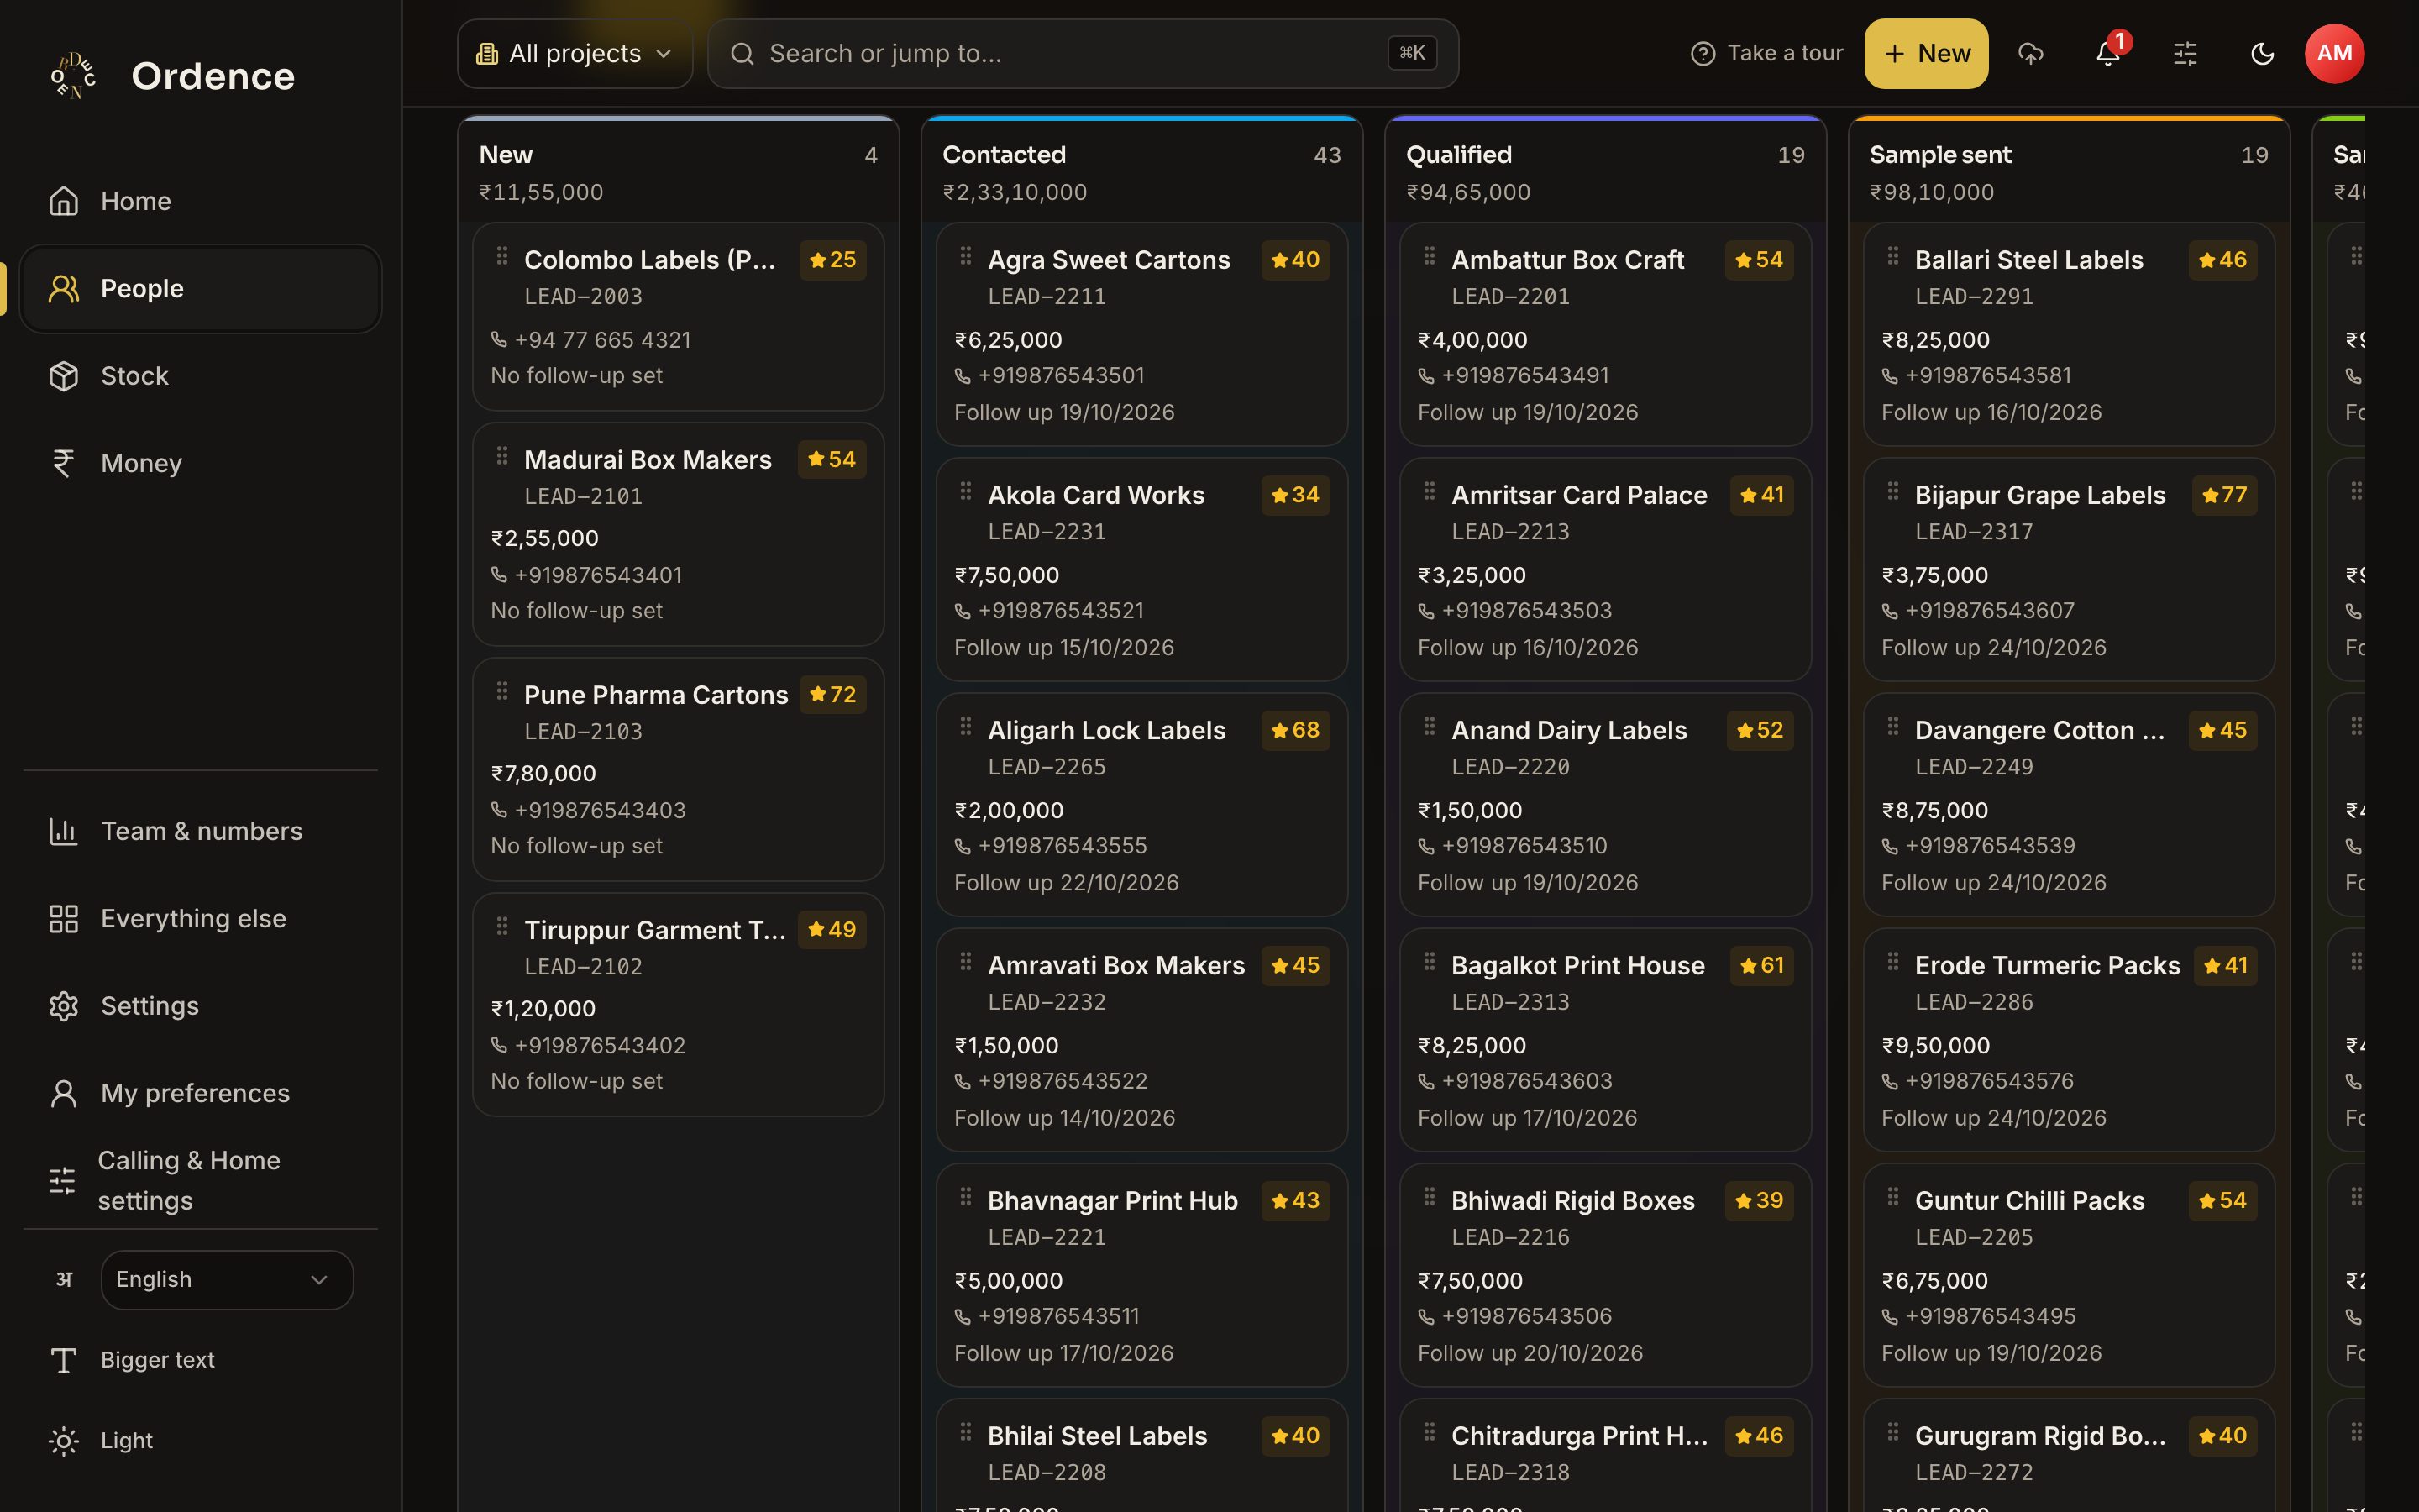
Task: Open Money in sidebar
Action: tap(200, 463)
